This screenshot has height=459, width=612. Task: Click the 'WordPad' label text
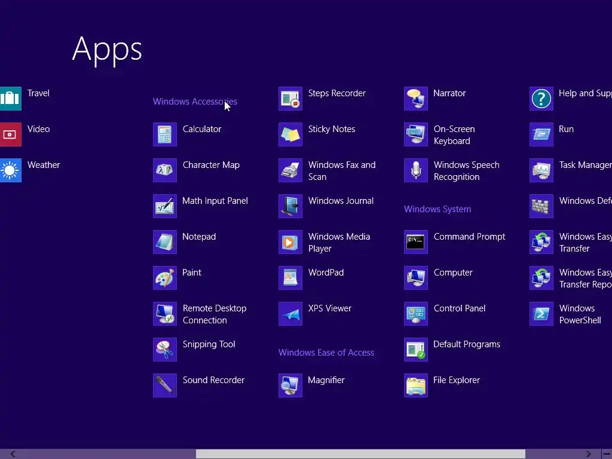point(326,273)
